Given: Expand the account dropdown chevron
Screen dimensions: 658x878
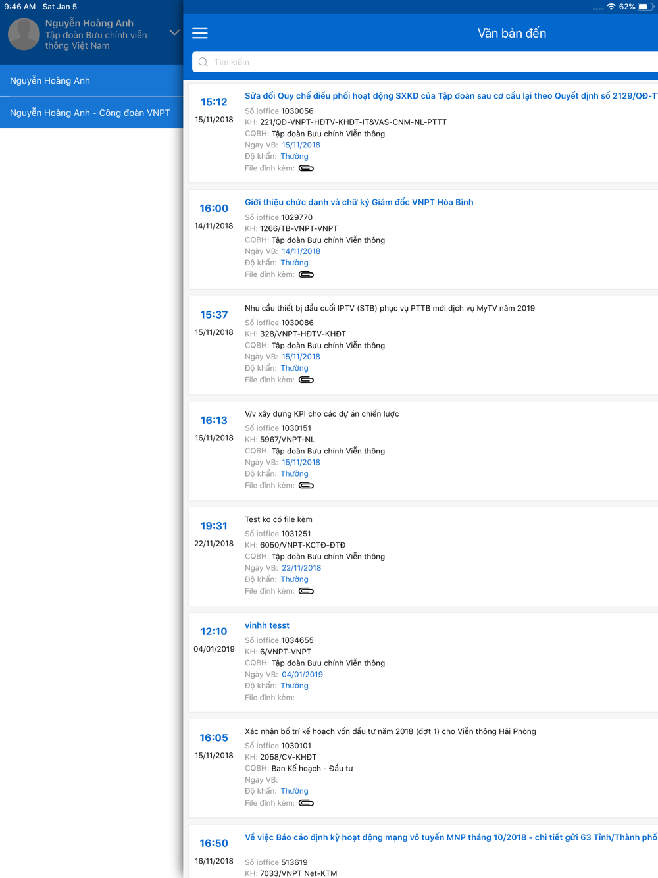Looking at the screenshot, I should tap(174, 32).
